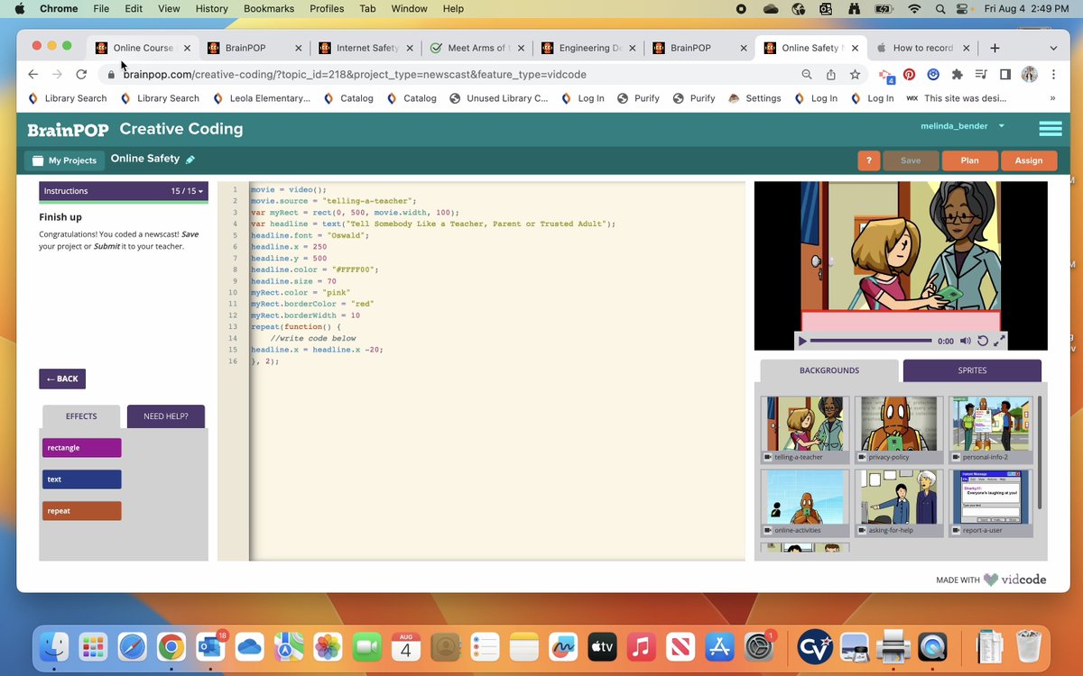This screenshot has height=676, width=1083.
Task: Open the melinda_bender account dropdown
Action: pos(962,126)
